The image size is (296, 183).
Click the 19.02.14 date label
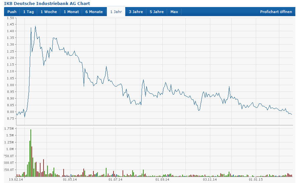(16, 180)
